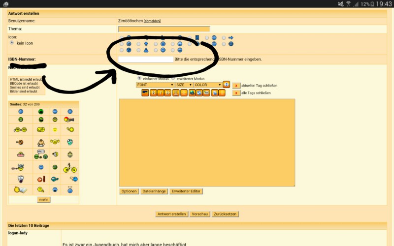Click the Bold (B) formatting button

[x=153, y=92]
